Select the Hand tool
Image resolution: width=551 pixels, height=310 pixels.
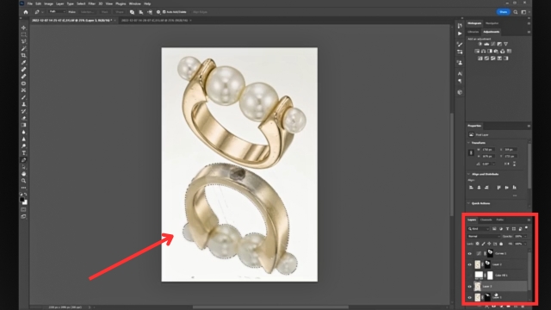tap(23, 174)
